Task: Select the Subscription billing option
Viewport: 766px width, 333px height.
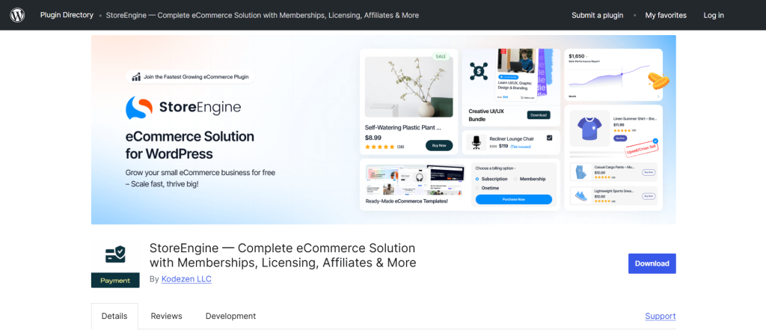Action: 491,179
